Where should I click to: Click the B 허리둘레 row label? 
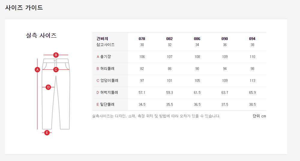click(105, 69)
